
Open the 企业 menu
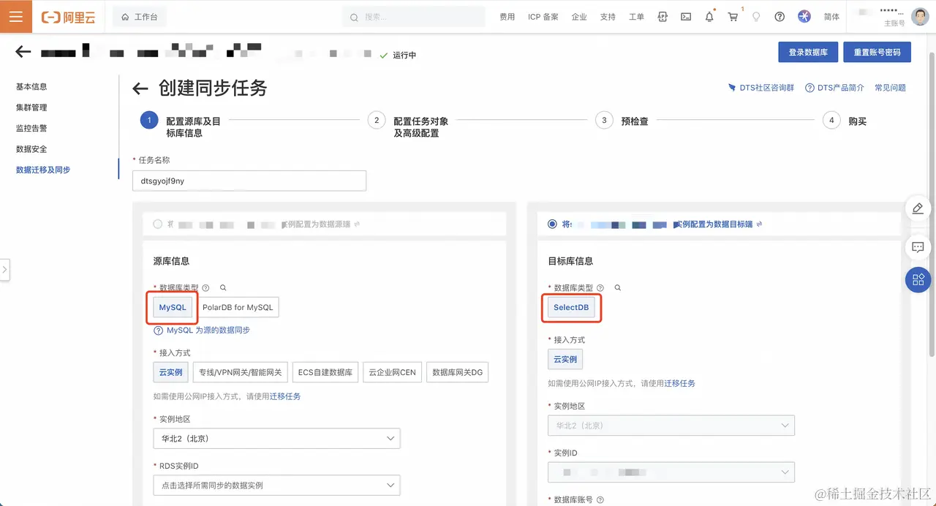(x=579, y=17)
